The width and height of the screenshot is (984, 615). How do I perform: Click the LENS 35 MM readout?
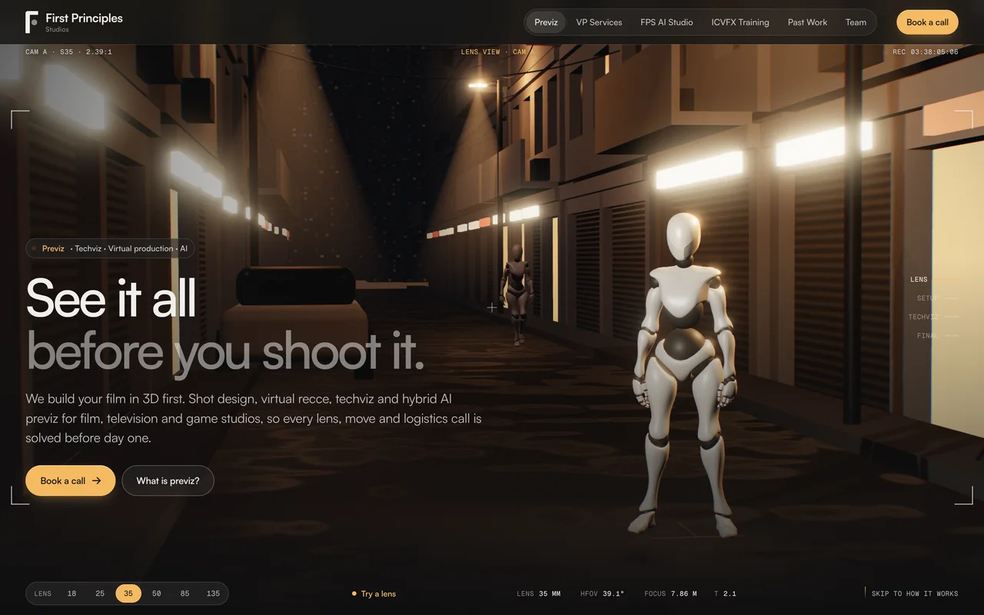point(539,593)
